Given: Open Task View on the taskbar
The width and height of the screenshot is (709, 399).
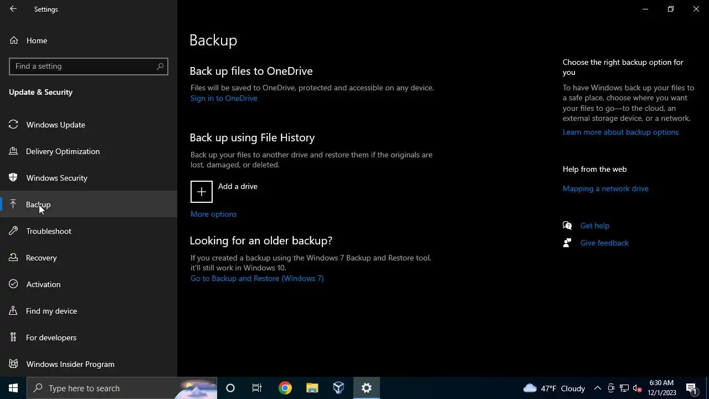Looking at the screenshot, I should (257, 388).
